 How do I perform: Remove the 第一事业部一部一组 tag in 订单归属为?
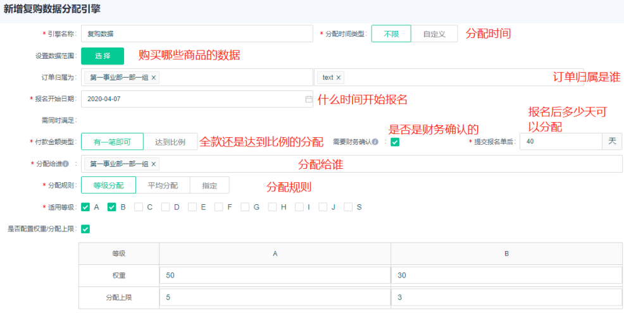pos(154,77)
